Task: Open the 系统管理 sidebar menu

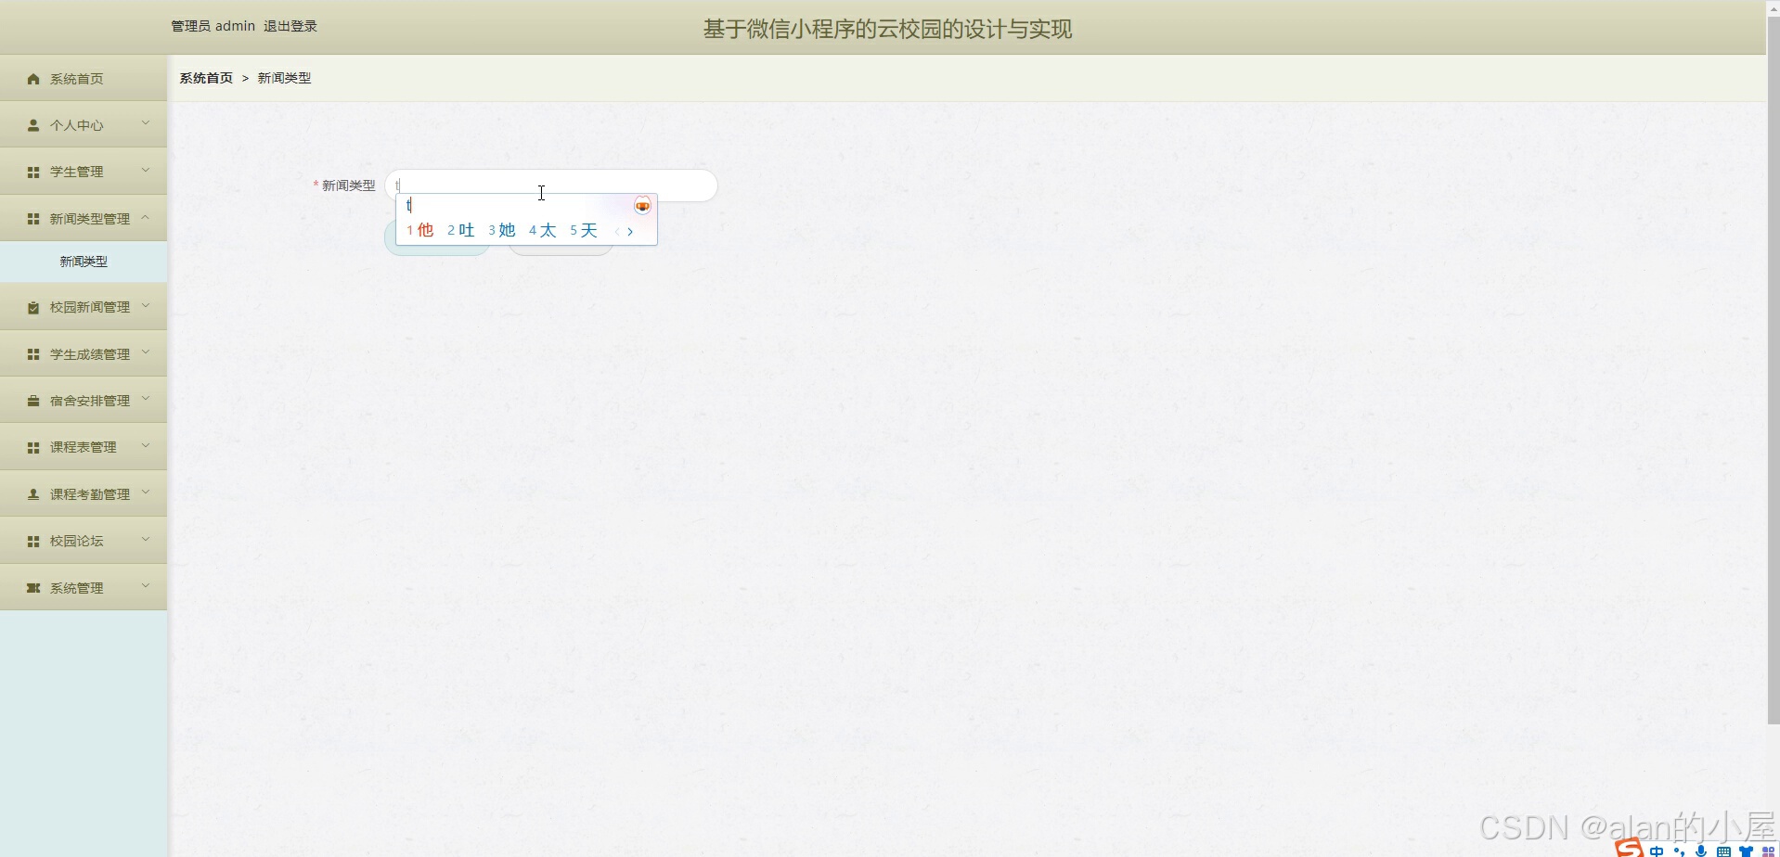Action: click(x=84, y=588)
